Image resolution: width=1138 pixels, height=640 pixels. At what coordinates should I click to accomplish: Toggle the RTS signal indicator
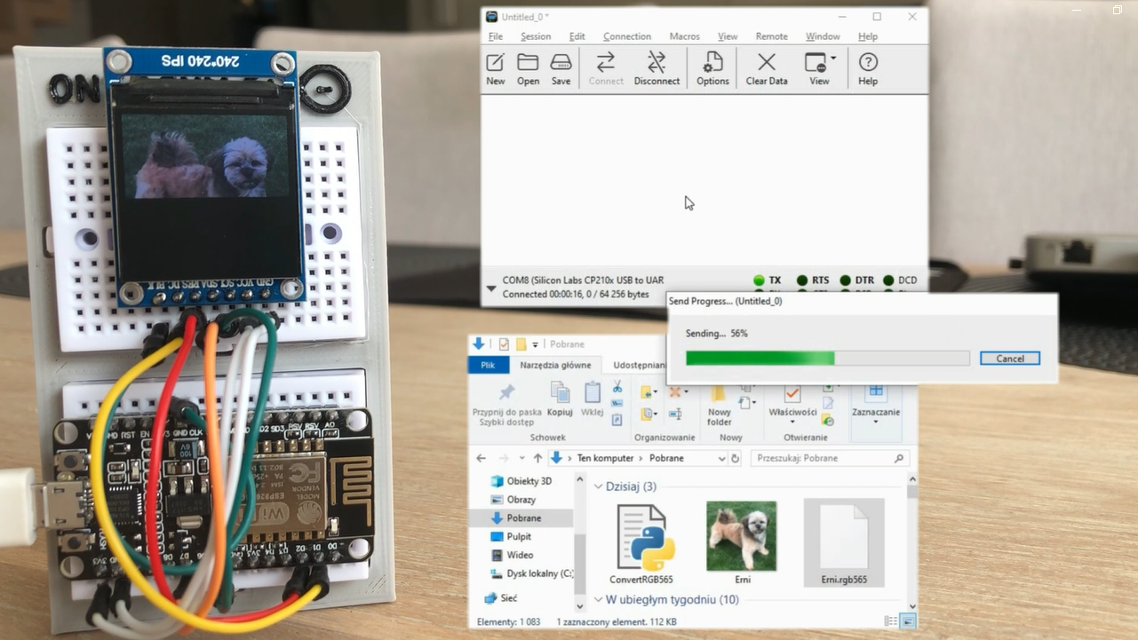tap(801, 280)
